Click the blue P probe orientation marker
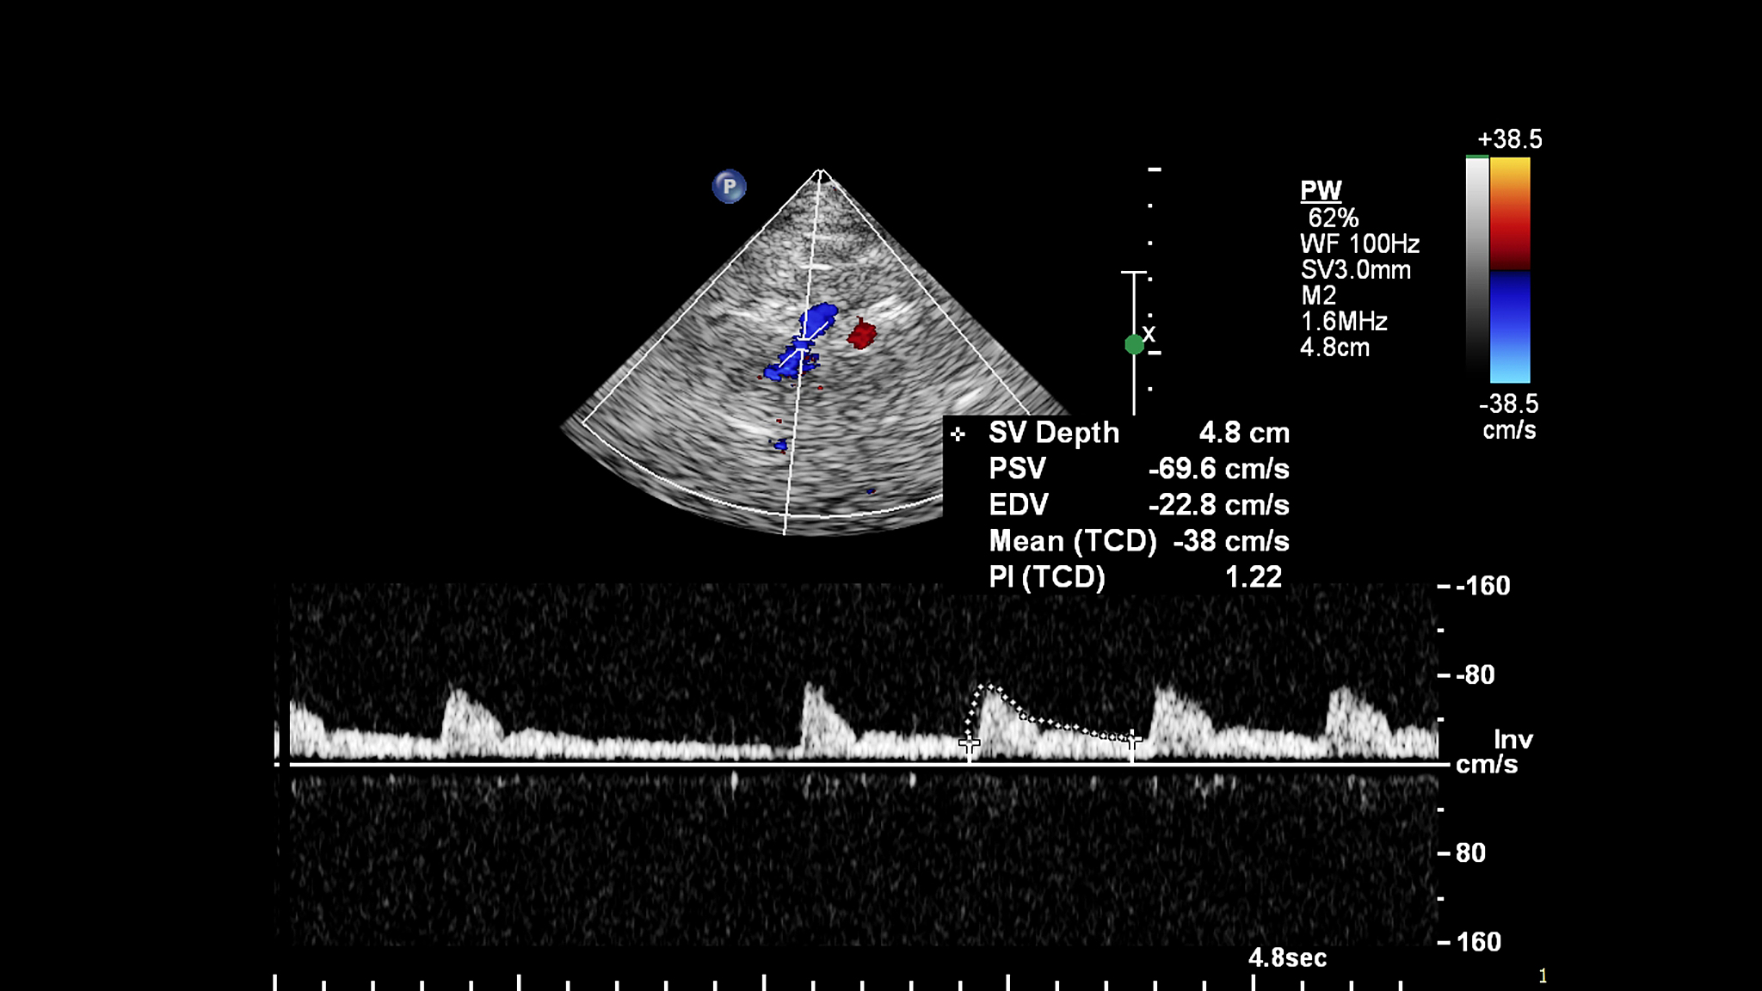The image size is (1762, 991). coord(729,186)
